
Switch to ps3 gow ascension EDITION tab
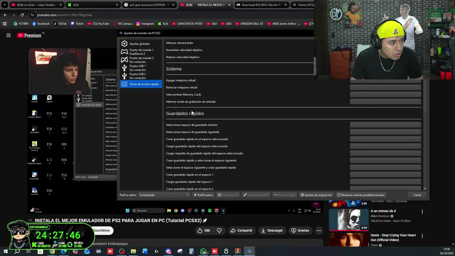[149, 5]
